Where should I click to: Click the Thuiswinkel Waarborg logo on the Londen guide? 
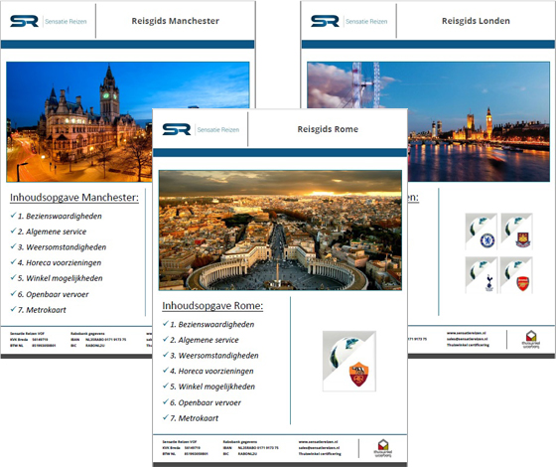point(531,339)
